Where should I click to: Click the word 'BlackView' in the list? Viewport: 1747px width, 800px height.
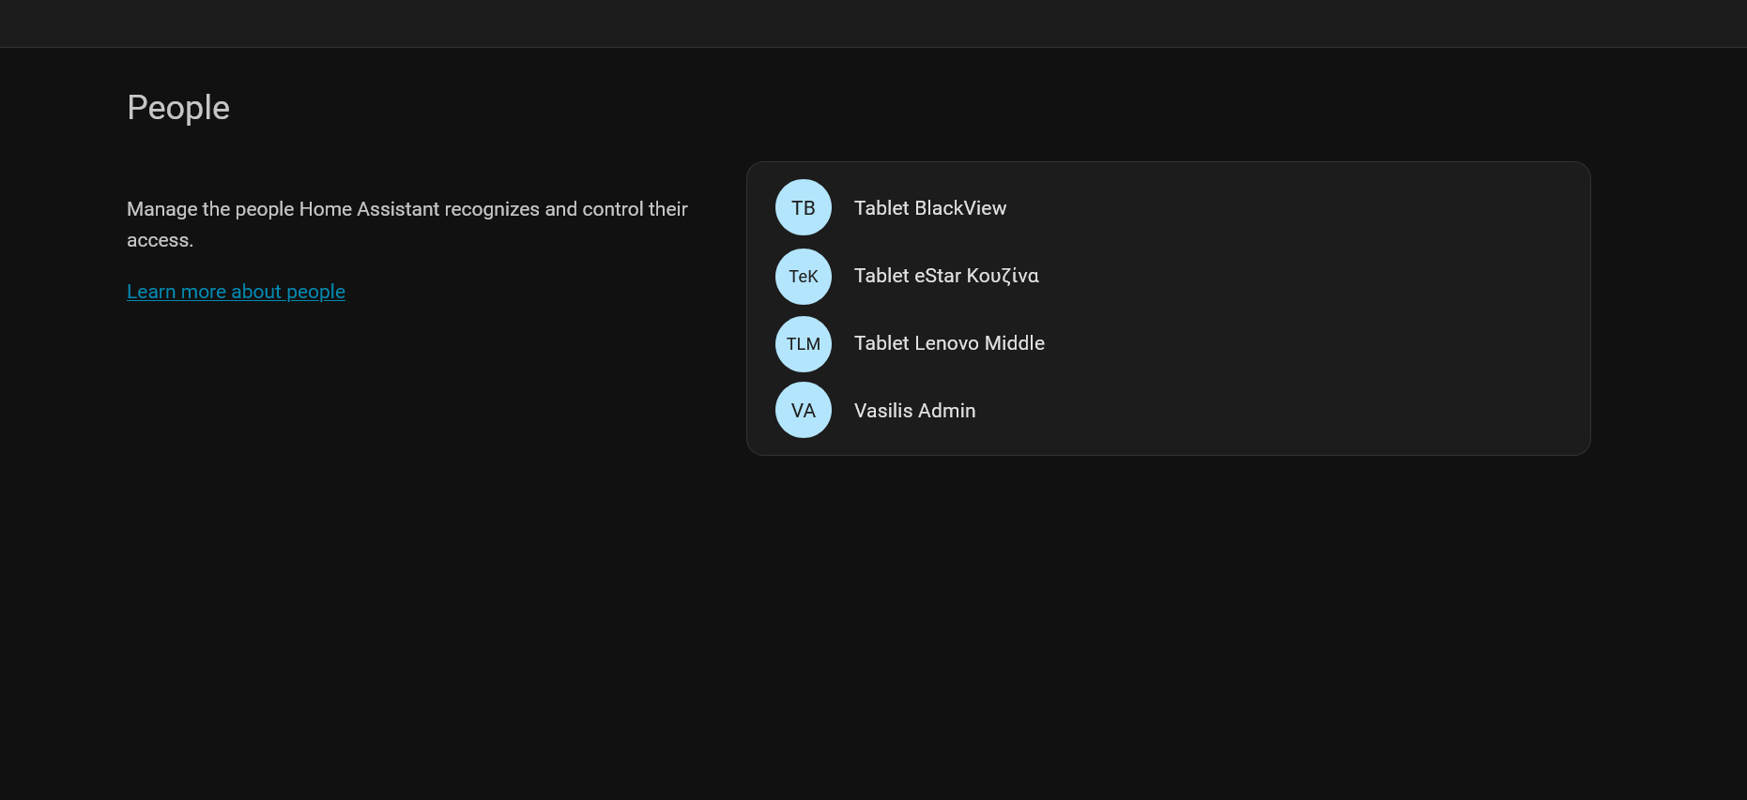click(x=960, y=208)
